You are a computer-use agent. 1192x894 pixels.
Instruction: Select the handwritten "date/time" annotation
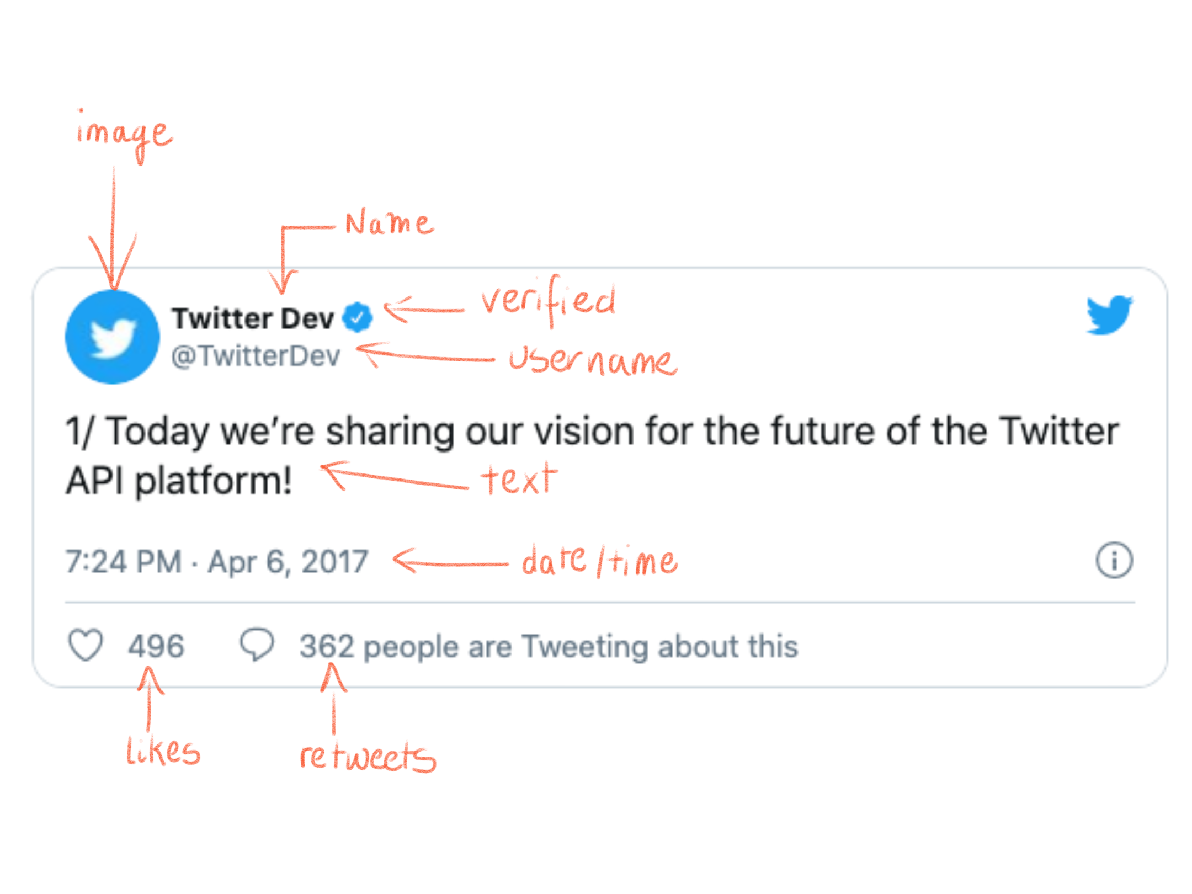599,561
